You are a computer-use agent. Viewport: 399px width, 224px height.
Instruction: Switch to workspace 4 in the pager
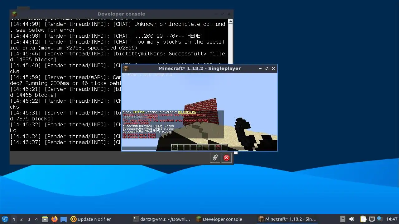[x=36, y=219]
